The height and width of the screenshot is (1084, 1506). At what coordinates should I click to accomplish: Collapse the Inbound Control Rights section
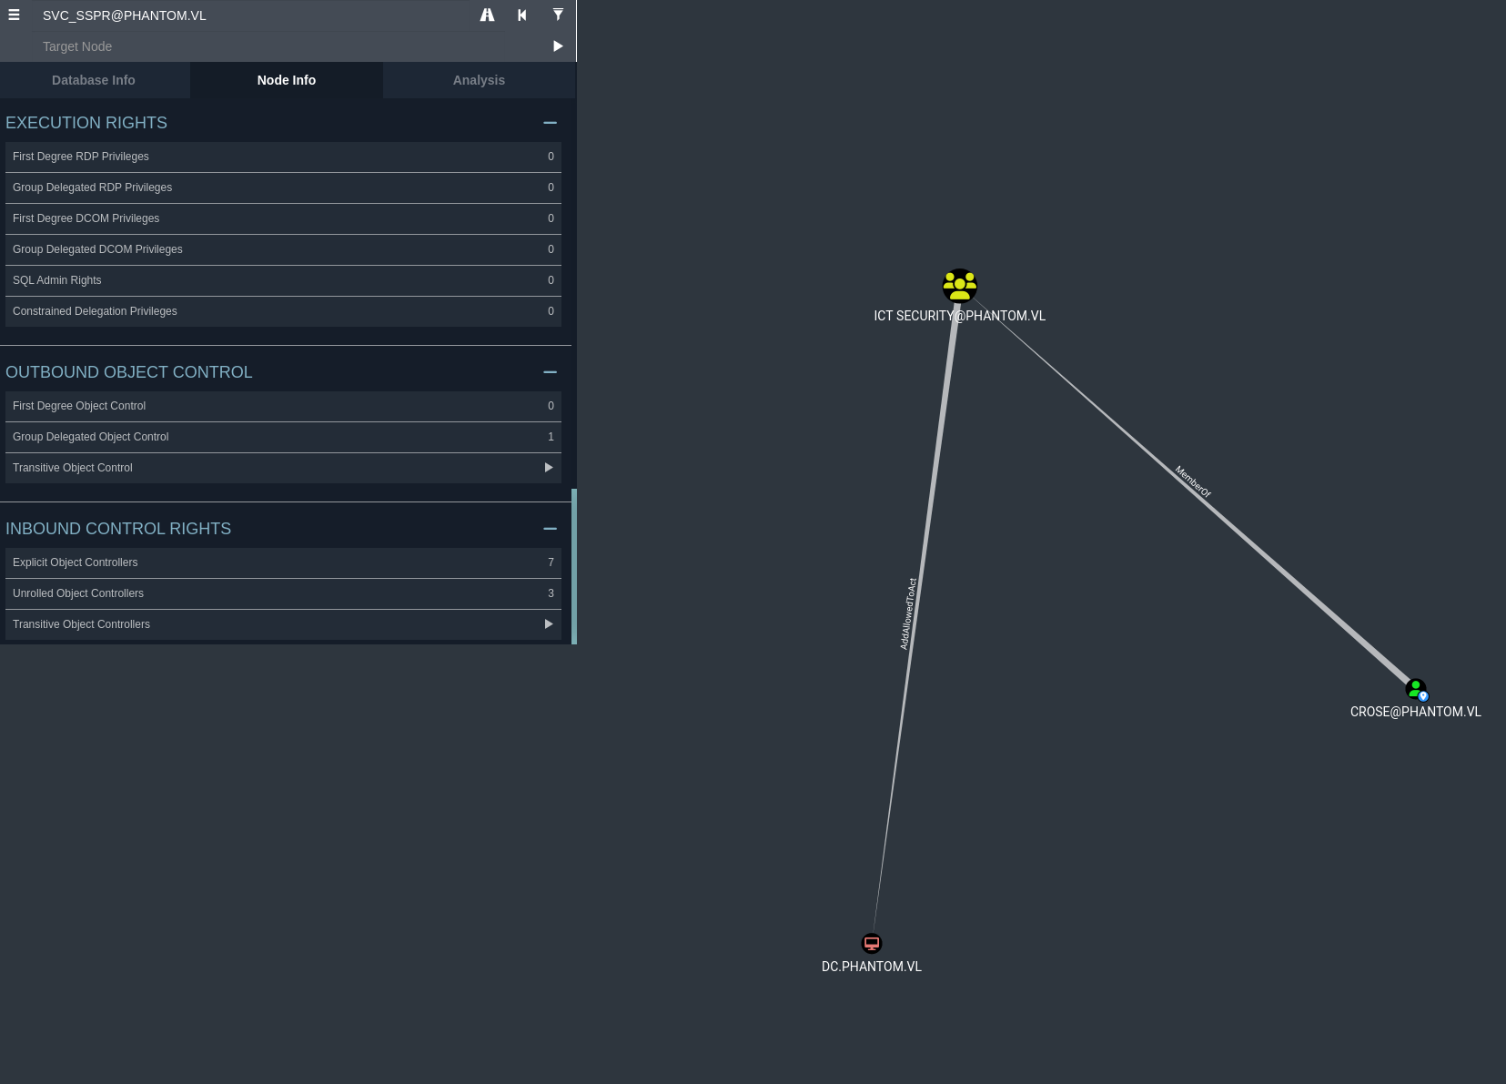click(550, 529)
